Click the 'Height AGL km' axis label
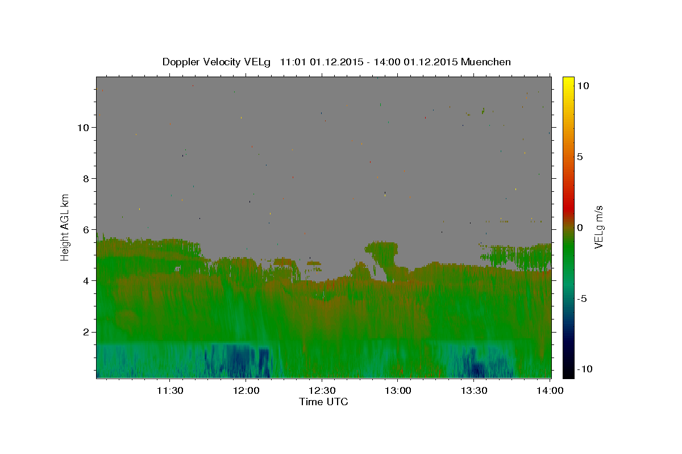682x454 pixels. click(x=65, y=227)
